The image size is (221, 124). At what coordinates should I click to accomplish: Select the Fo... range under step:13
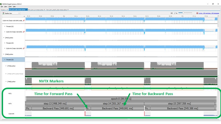click(x=29, y=108)
